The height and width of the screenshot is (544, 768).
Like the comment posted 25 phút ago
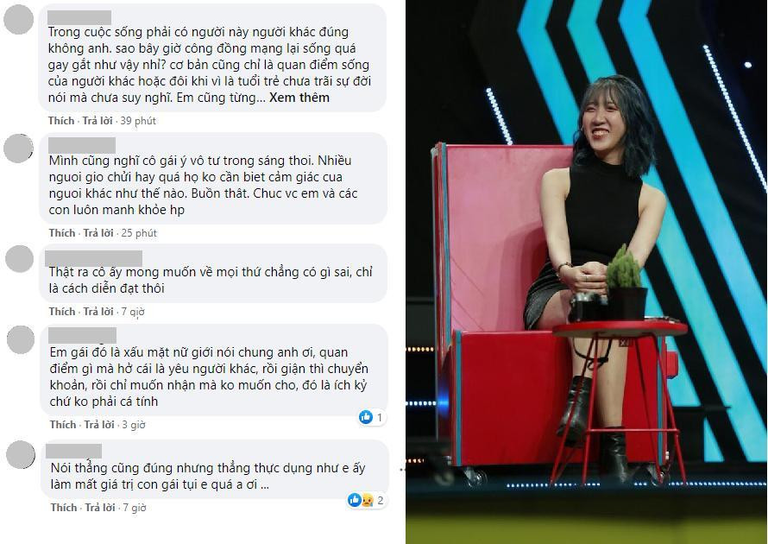coord(62,233)
